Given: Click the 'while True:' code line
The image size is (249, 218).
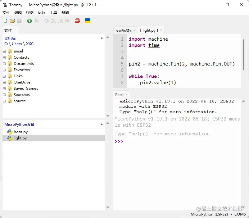Looking at the screenshot, I should point(144,76).
